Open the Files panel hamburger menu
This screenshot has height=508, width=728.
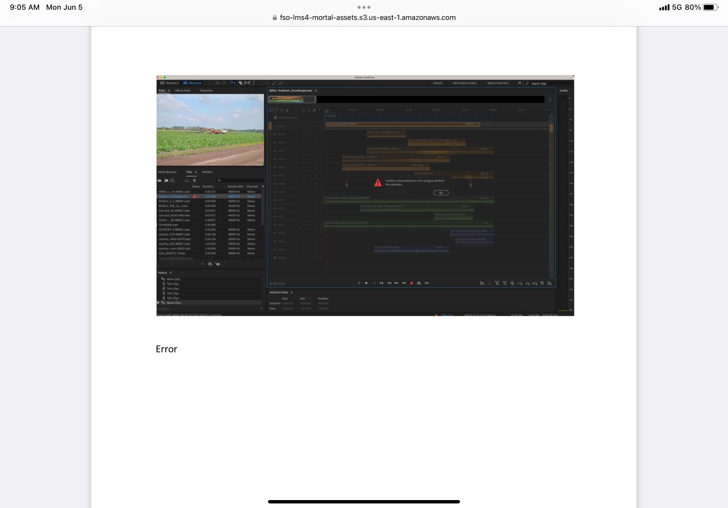[x=196, y=172]
